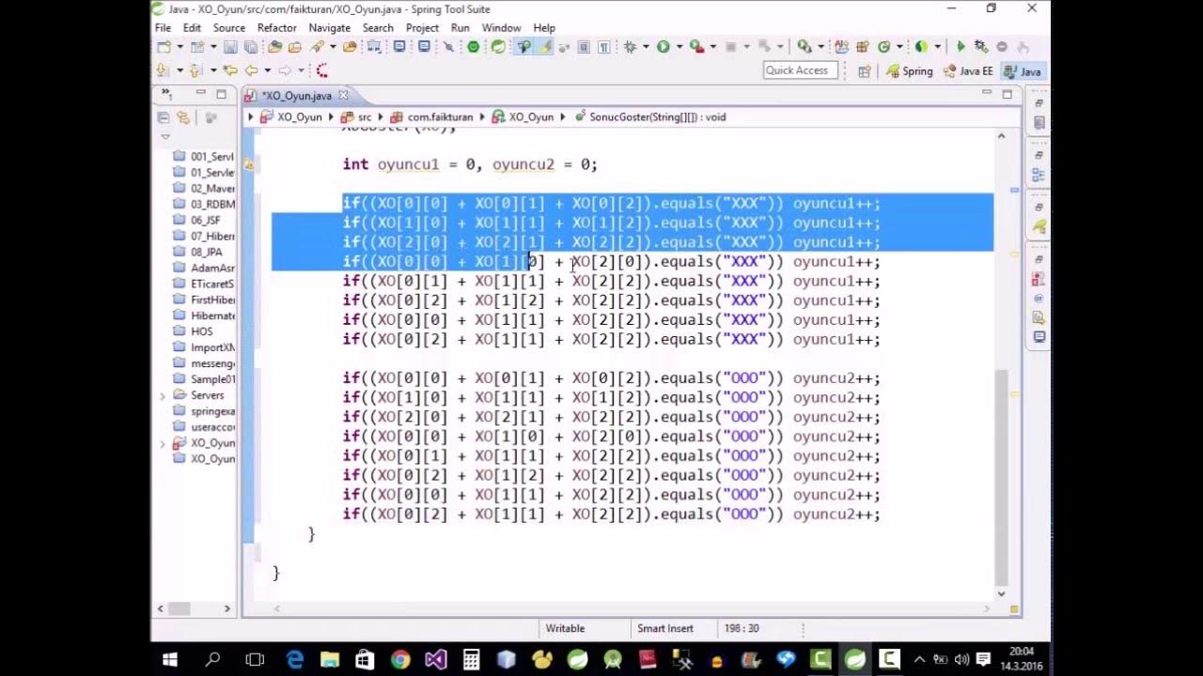Click the Writable status bar entry
The image size is (1203, 676).
coord(565,628)
